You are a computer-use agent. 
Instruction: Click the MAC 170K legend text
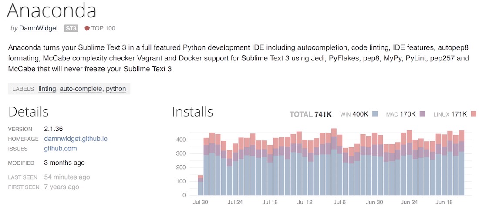tap(401, 114)
